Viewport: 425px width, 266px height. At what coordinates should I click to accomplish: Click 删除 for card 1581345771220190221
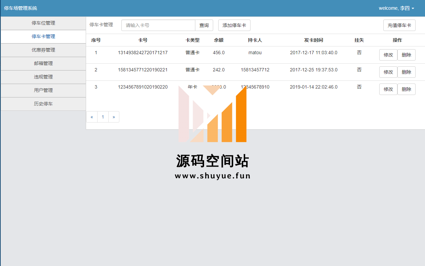point(407,72)
